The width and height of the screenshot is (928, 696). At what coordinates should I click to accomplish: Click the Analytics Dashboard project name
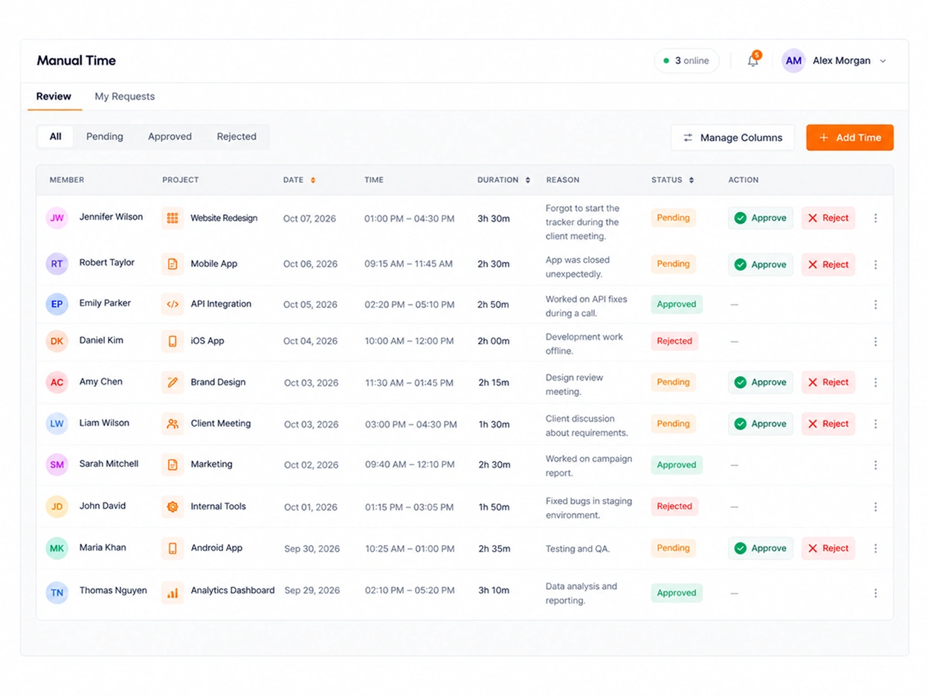click(233, 590)
